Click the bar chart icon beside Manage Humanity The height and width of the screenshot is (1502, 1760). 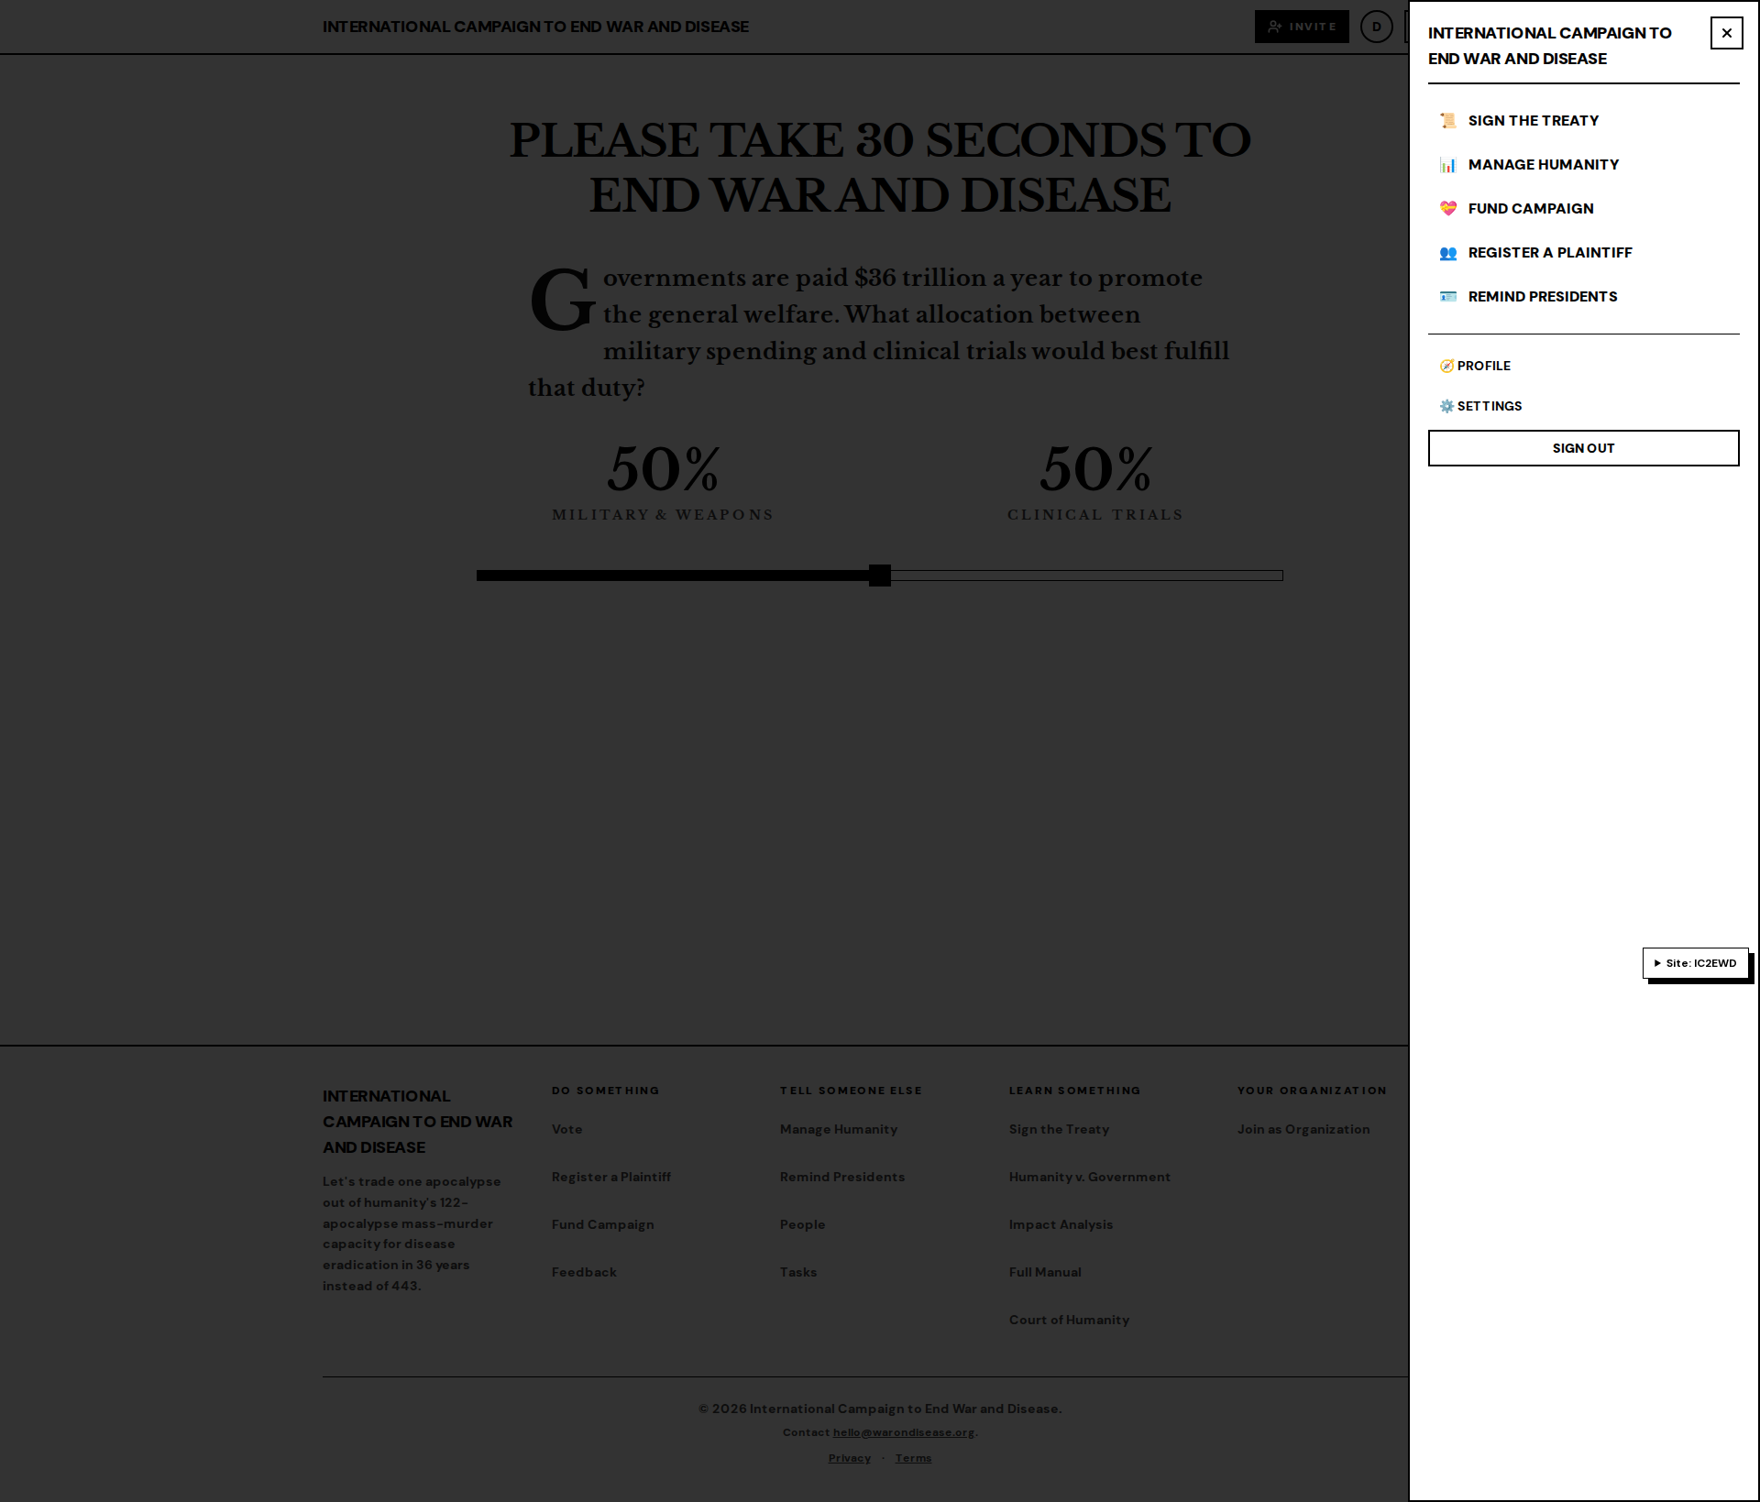1448,165
